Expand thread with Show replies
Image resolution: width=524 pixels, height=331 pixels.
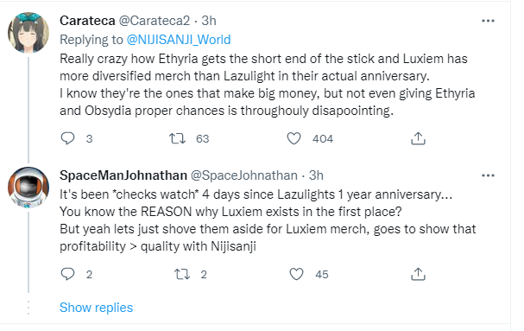[x=96, y=308]
